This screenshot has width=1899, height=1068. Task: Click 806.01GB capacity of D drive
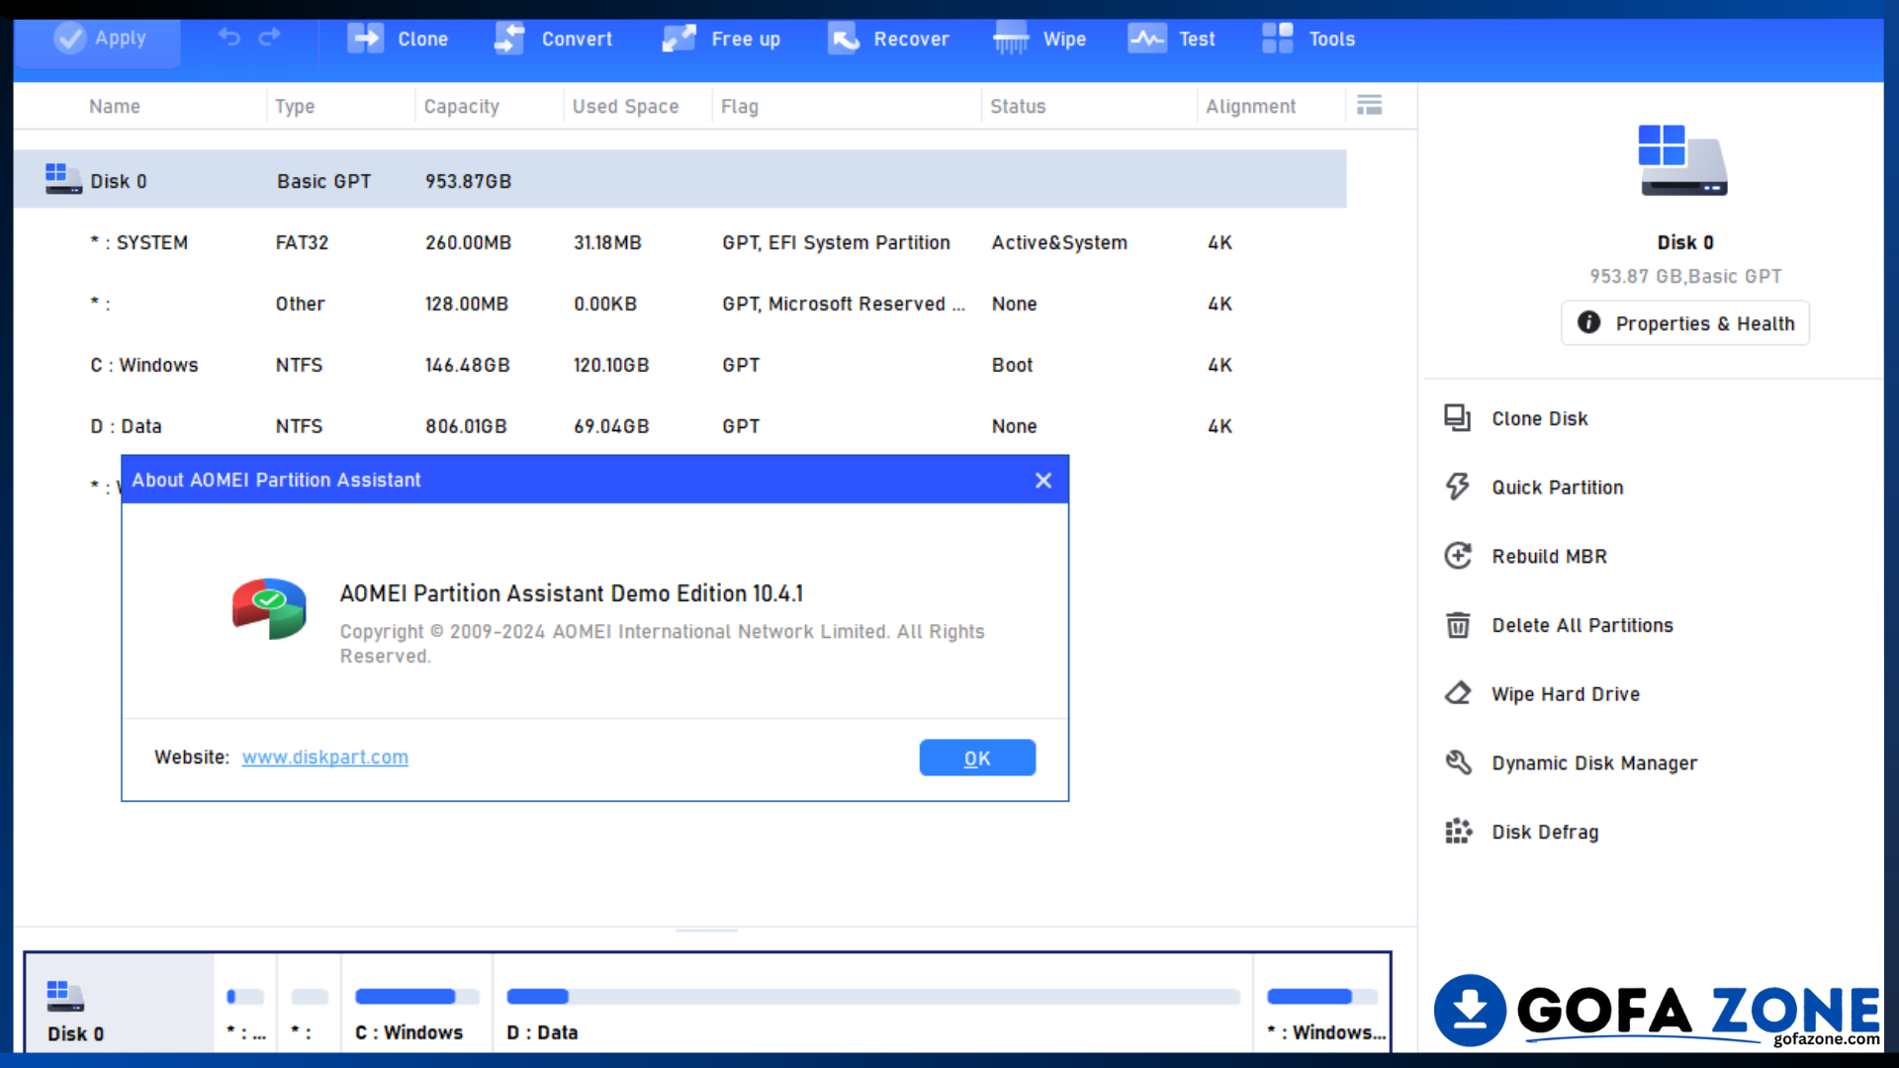(x=466, y=426)
